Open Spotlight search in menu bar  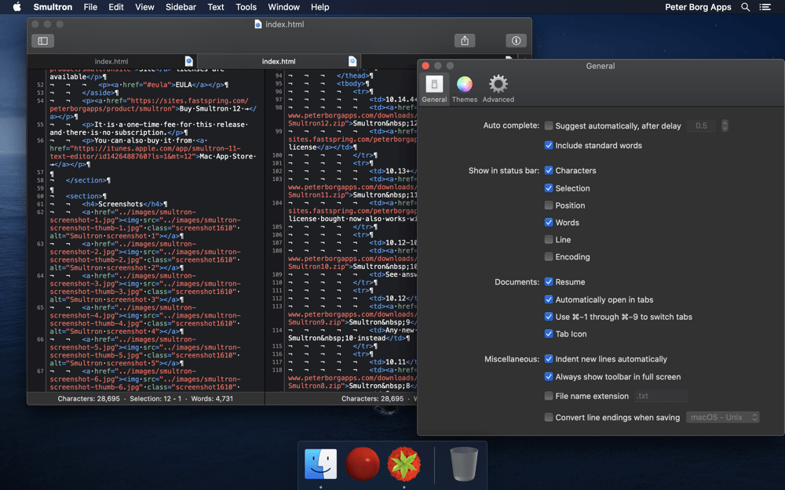click(746, 7)
